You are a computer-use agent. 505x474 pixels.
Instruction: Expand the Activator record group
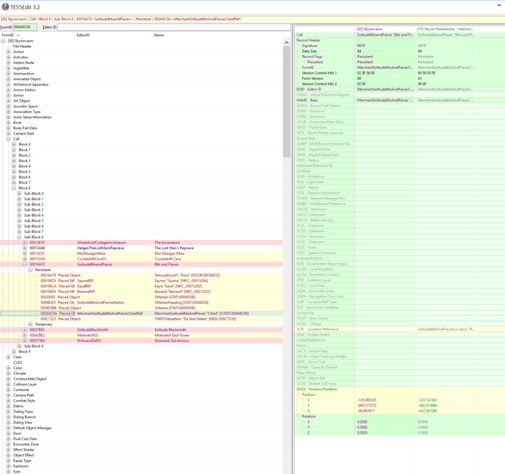8,57
